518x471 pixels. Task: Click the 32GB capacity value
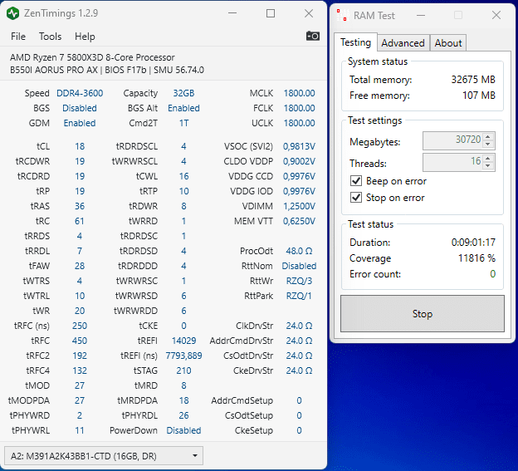pyautogui.click(x=183, y=94)
